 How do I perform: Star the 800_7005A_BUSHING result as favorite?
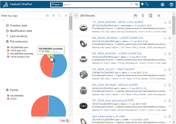tap(165, 54)
